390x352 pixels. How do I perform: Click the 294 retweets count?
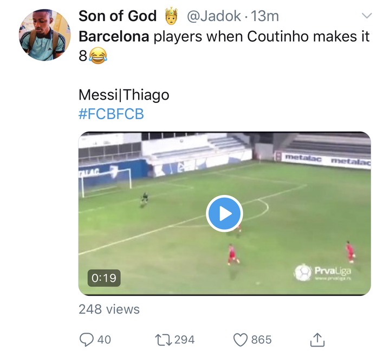click(185, 340)
